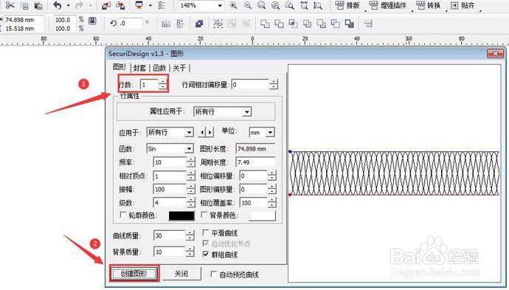The width and height of the screenshot is (509, 290).
Task: Open the zoom level 148% dropdown
Action: point(220,5)
